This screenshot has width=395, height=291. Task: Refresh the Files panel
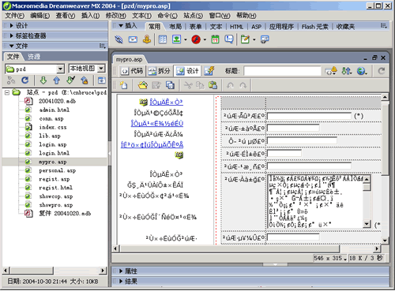click(x=25, y=80)
